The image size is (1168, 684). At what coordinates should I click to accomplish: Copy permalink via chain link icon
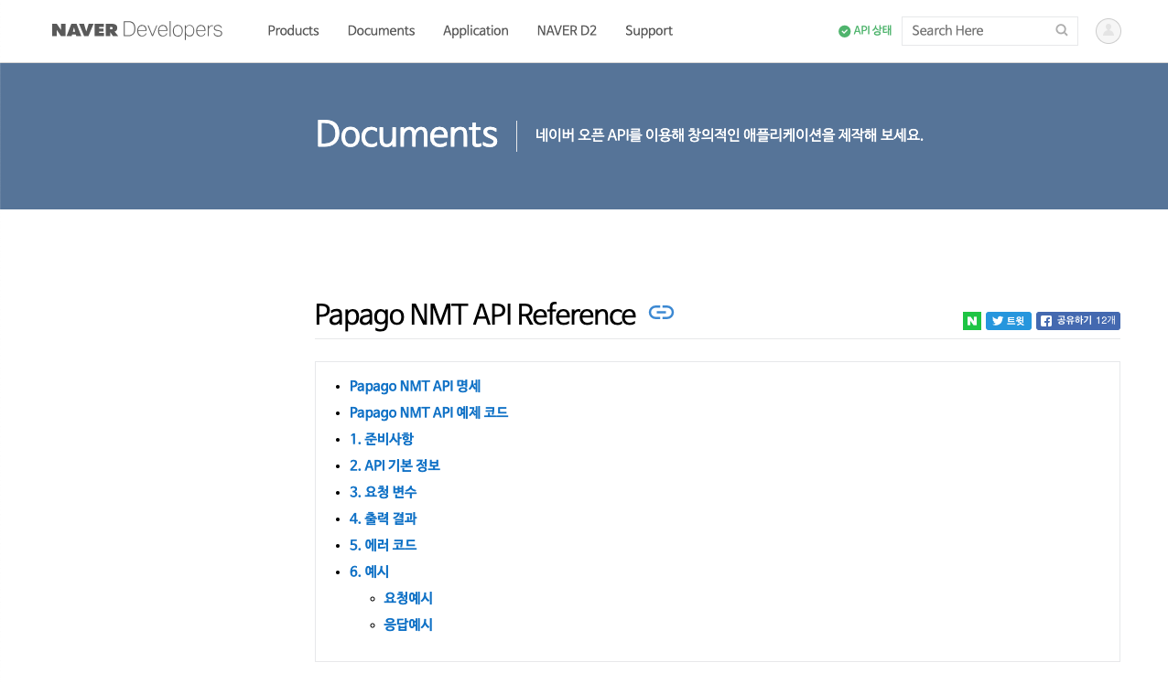point(661,313)
